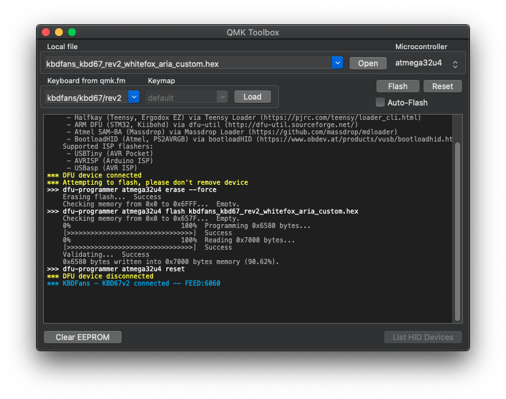Click the 'ARM DFU (STM32, Kiibohd)' line
Screen dimensions: 506x399
coord(212,124)
